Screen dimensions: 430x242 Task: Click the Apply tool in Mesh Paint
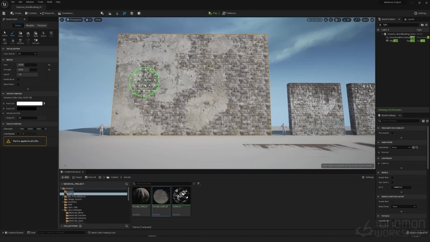coord(36,33)
